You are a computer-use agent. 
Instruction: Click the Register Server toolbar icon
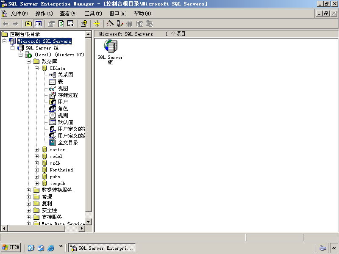[120, 24]
